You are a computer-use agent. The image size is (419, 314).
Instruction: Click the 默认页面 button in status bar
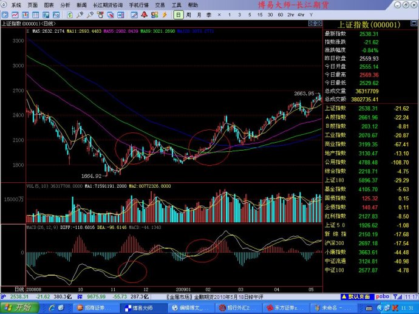coord(357,296)
